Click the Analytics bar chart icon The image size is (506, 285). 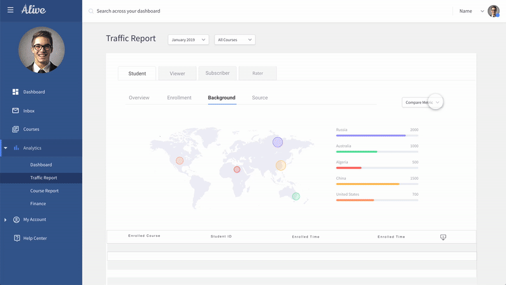16,148
